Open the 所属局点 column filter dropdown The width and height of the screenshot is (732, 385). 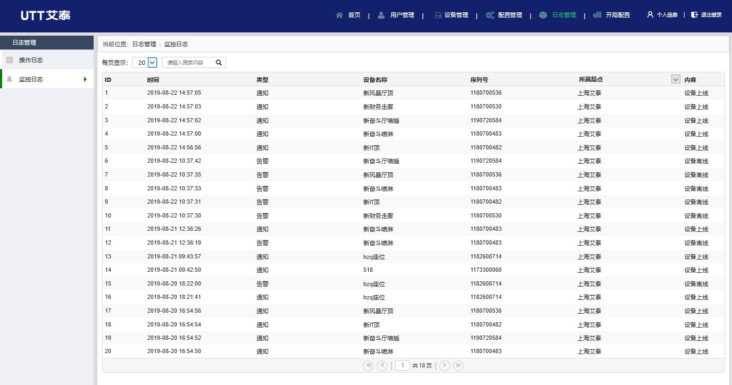(x=675, y=79)
